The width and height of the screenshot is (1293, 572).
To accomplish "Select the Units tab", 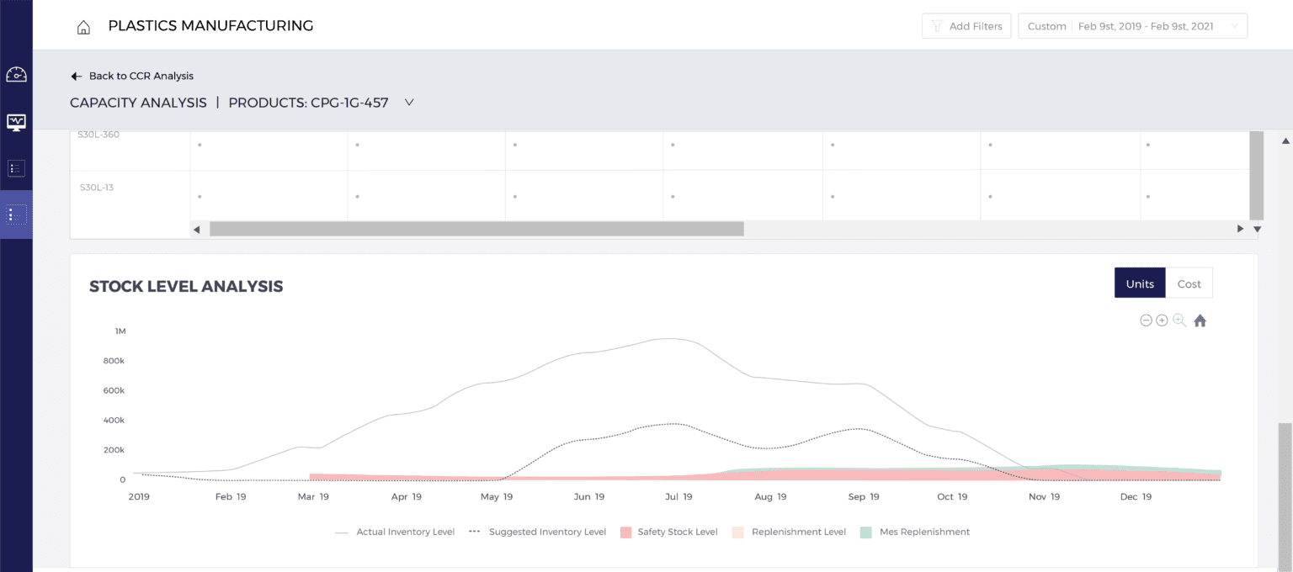I will [1140, 283].
